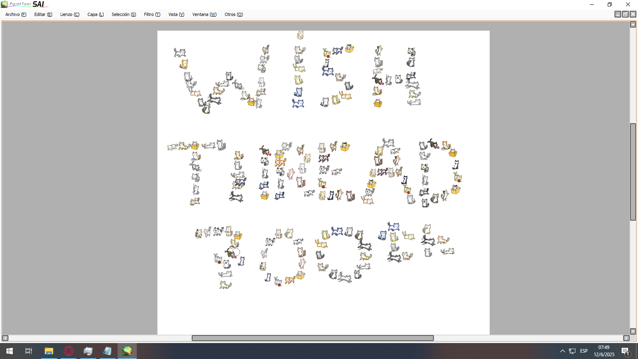The height and width of the screenshot is (359, 638).
Task: Open File Explorer from the taskbar
Action: (49, 351)
